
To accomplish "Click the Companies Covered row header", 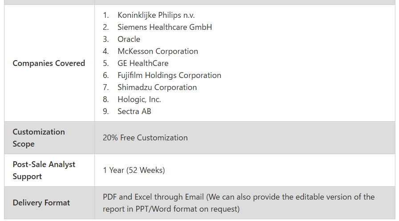I will (49, 63).
